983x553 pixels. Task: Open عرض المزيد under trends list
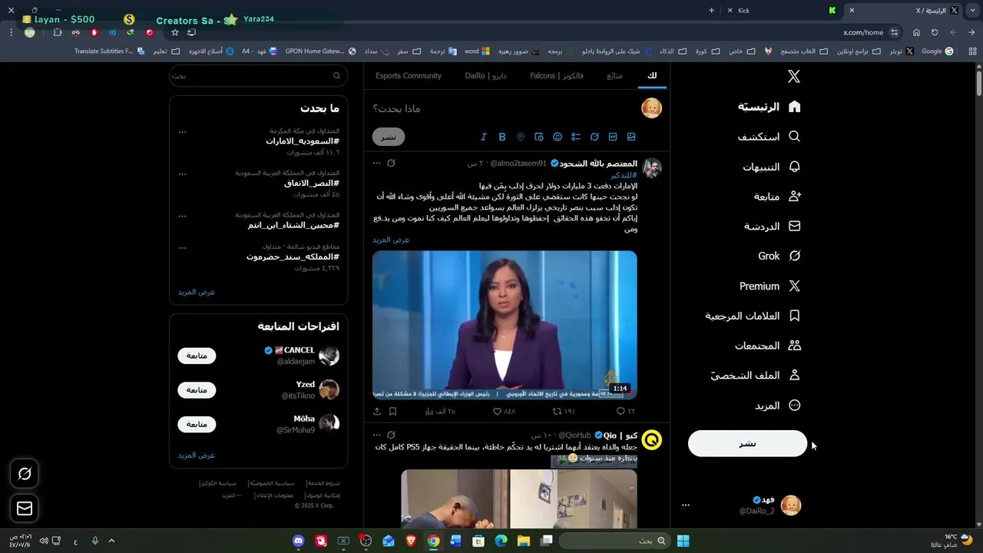(x=197, y=292)
